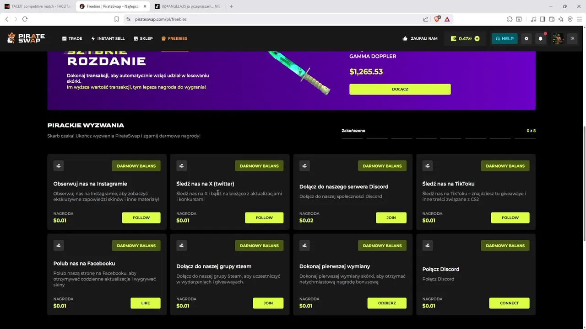586x329 pixels.
Task: Open browser main hamburger menu
Action: 580,19
